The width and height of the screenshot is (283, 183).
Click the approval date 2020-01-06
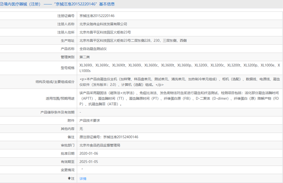click(x=89, y=154)
